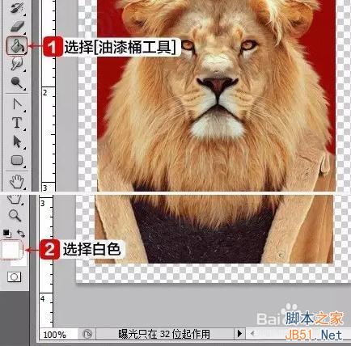The width and height of the screenshot is (351, 346).
Task: Open the status bar options arrow menu
Action: (x=239, y=334)
